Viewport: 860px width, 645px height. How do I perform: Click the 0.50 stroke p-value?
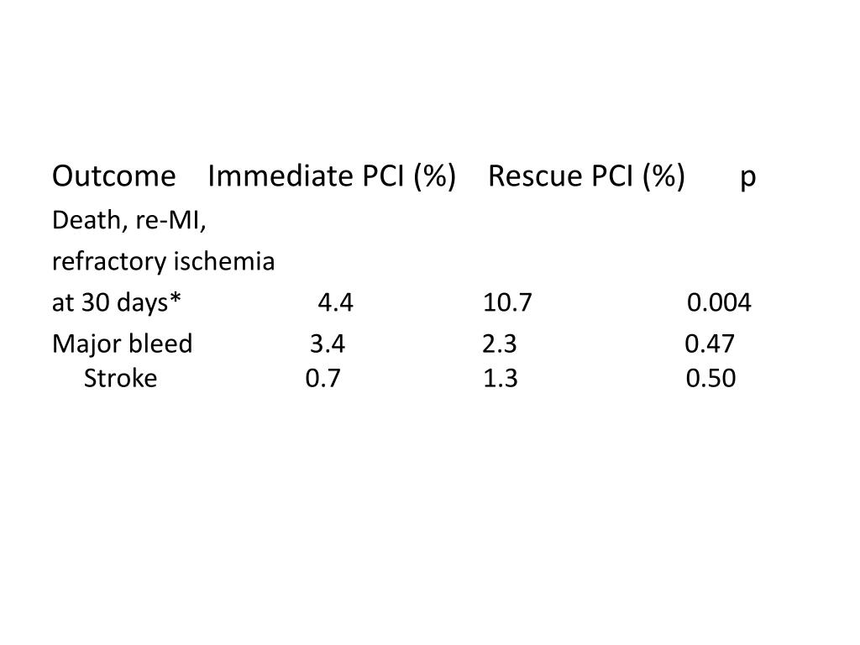711,379
